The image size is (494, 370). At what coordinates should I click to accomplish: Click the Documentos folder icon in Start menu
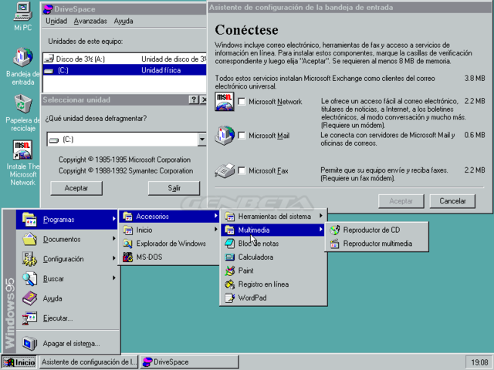point(29,239)
